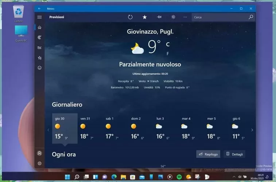Screen dimensions: 276x182
Task: Open the three-dot more options menu
Action: tap(185, 17)
